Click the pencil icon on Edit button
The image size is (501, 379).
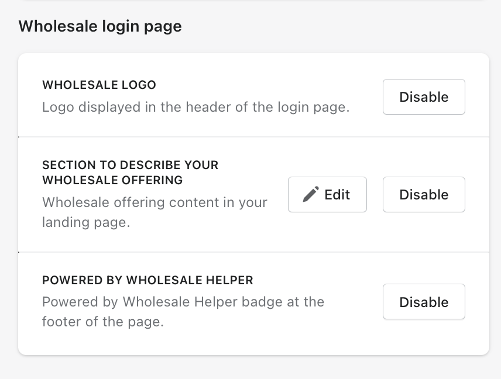[311, 194]
